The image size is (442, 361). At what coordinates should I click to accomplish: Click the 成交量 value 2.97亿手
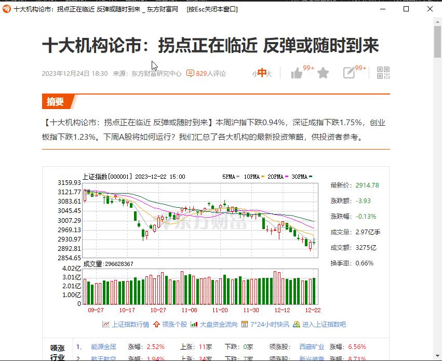(x=368, y=232)
